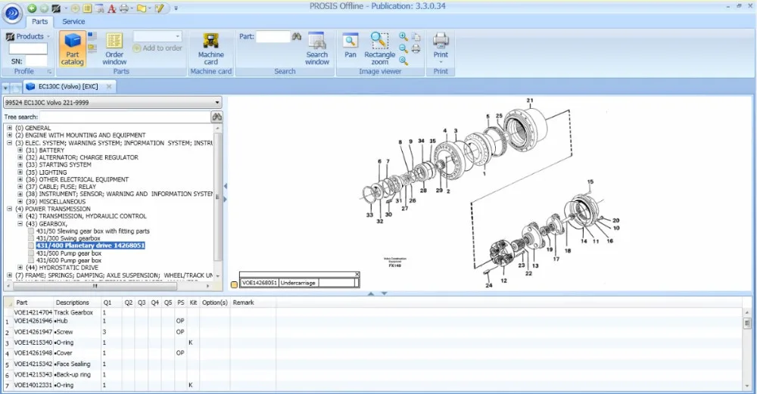
Task: Switch to the Parts ribbon tab
Action: tap(39, 21)
